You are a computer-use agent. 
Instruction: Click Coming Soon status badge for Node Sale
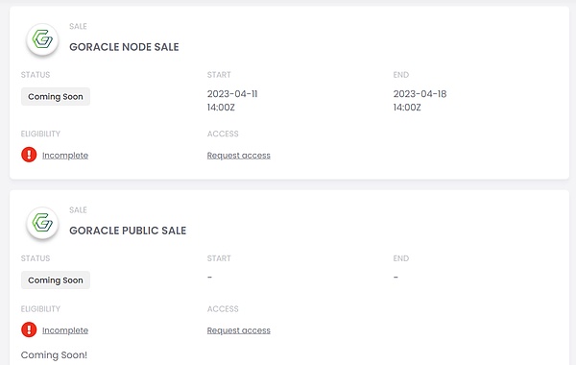[x=56, y=97]
